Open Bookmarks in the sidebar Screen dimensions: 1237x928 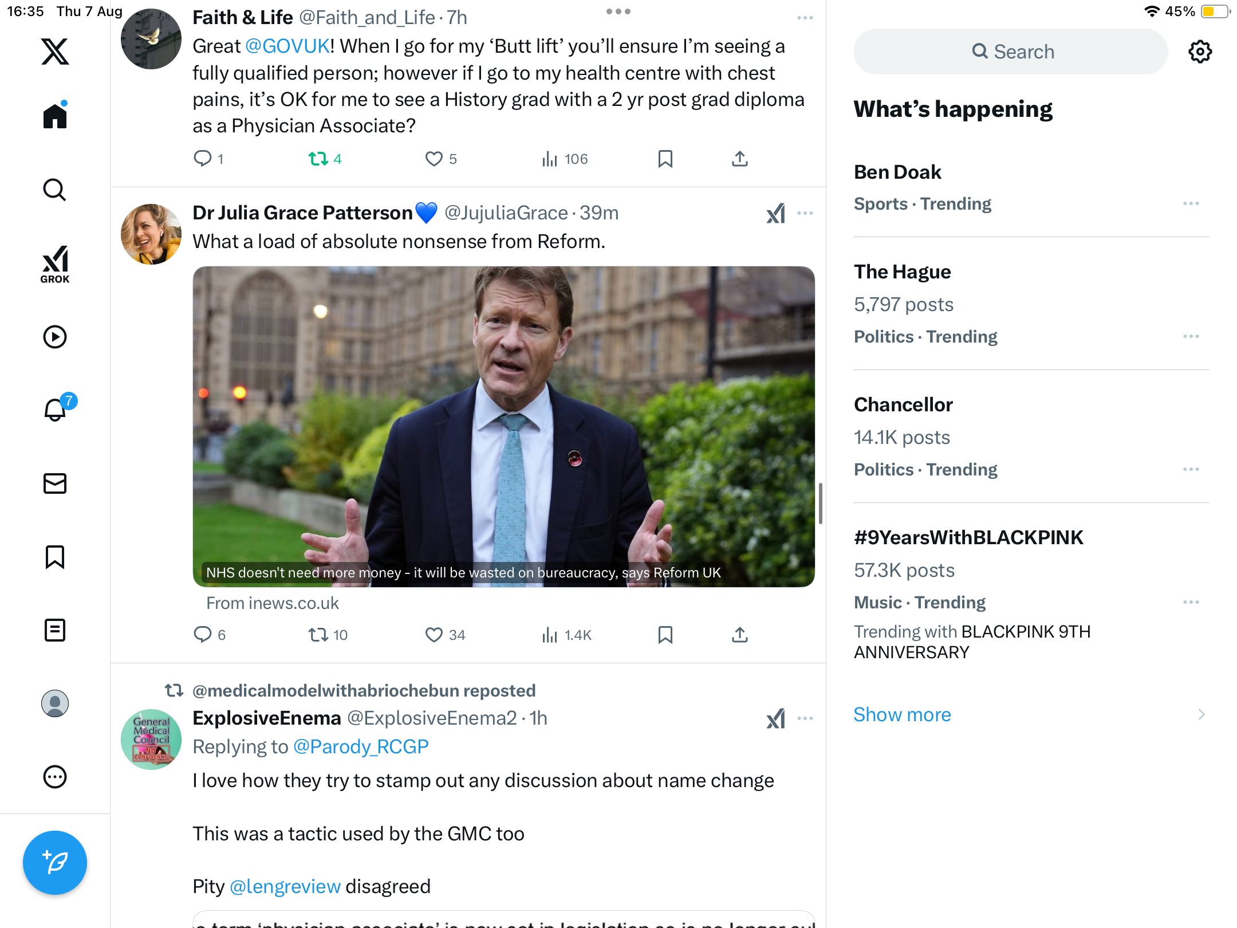(x=55, y=557)
